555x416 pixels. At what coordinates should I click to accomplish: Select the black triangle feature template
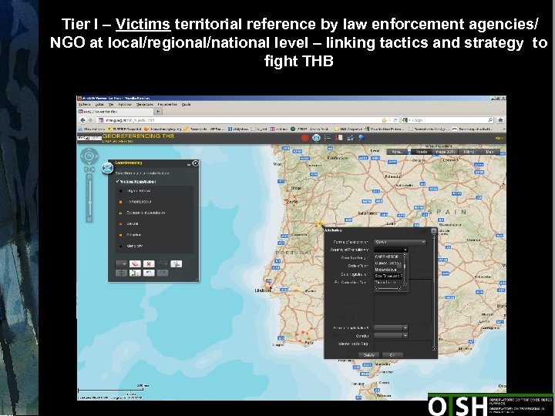(x=120, y=246)
